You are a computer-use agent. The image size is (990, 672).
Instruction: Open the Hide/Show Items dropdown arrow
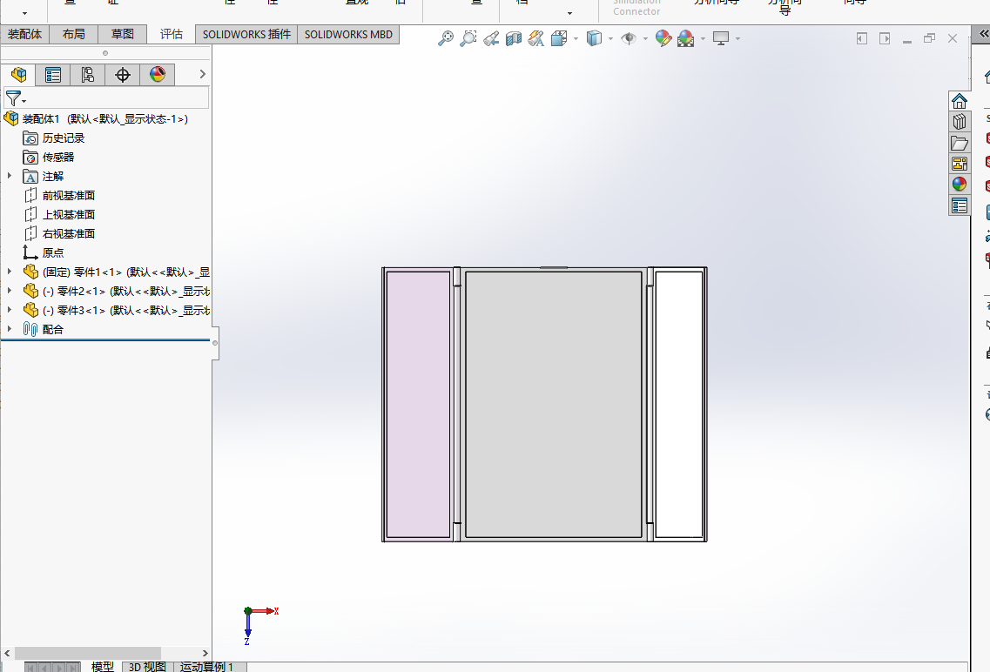point(644,39)
